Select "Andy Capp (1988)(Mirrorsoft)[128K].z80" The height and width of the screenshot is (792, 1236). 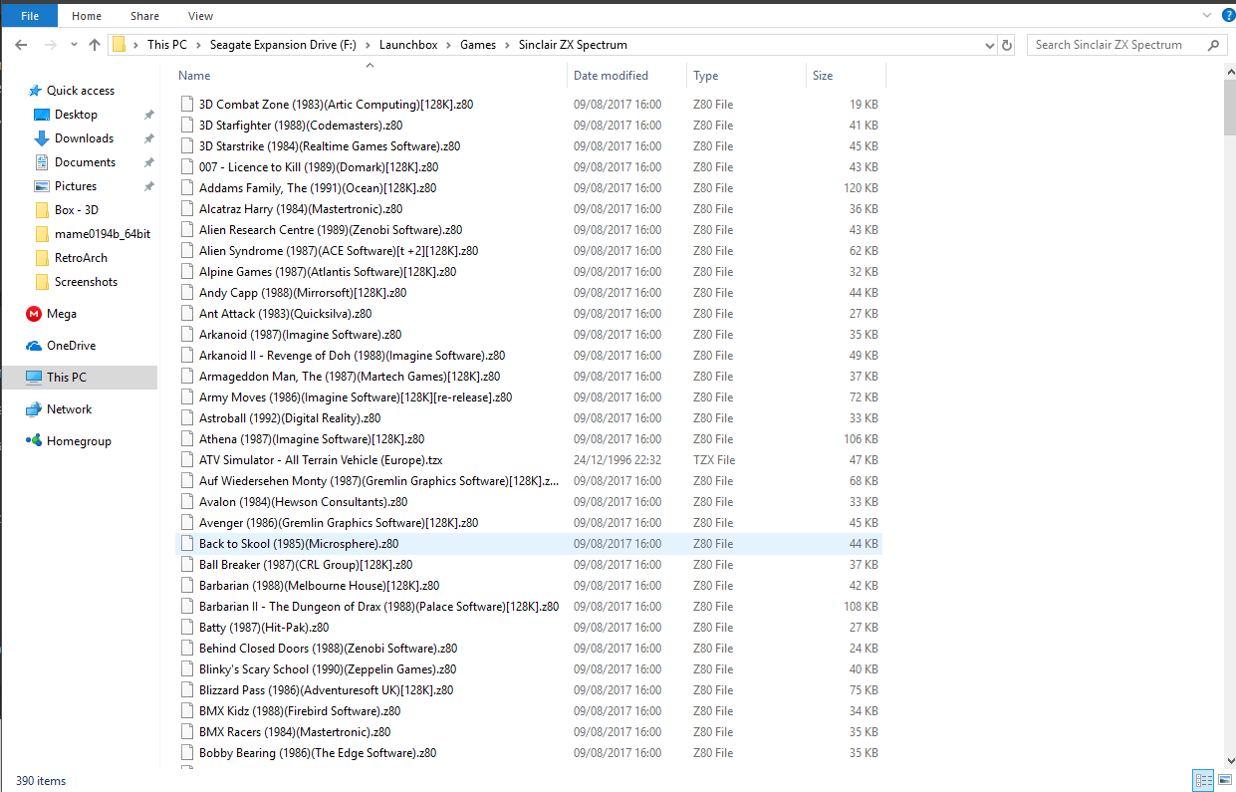[303, 293]
